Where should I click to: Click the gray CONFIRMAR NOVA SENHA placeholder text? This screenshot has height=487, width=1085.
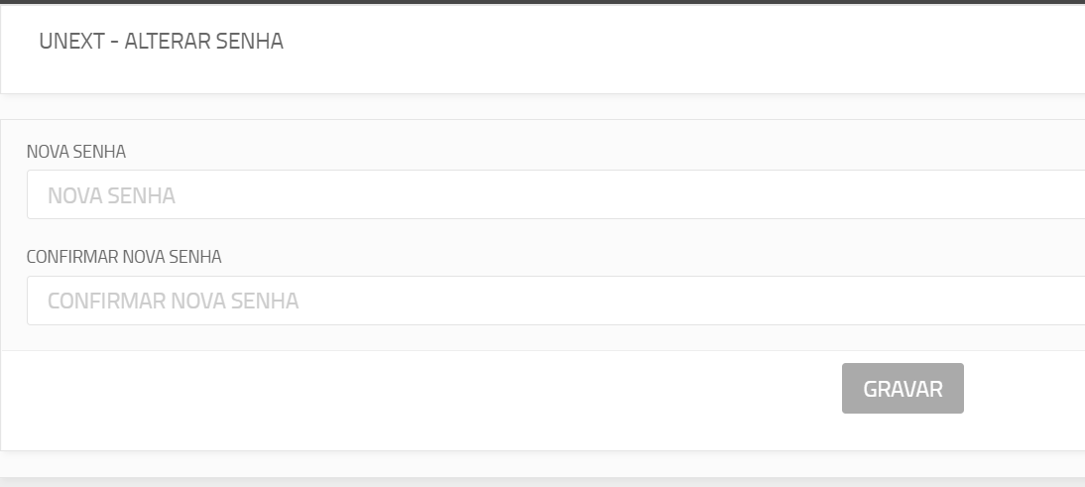point(173,301)
